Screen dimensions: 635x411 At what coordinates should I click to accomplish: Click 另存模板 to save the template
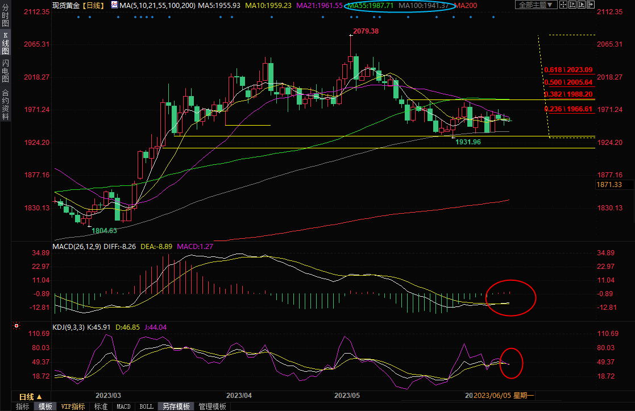(176, 406)
